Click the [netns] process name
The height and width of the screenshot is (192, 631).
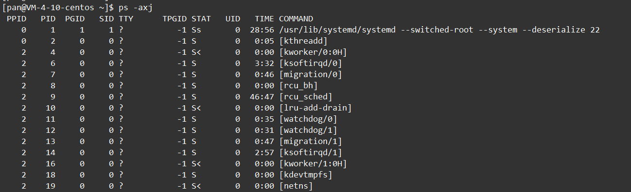pyautogui.click(x=296, y=186)
